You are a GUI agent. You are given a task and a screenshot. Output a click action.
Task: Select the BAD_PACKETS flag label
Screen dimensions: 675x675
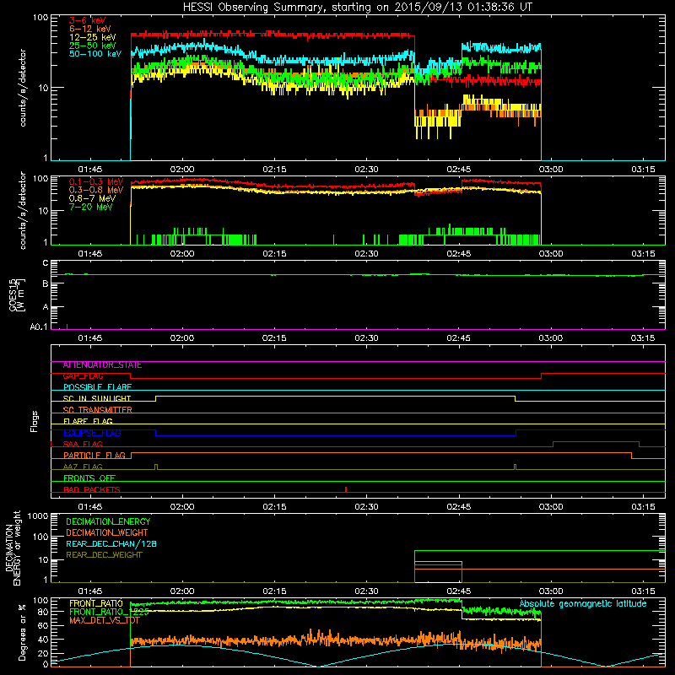(x=91, y=490)
